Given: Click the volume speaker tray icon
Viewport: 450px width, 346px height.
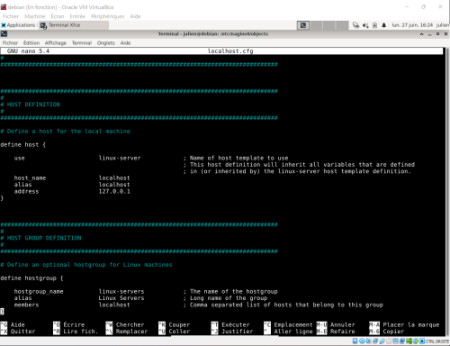Looking at the screenshot, I should (x=365, y=25).
